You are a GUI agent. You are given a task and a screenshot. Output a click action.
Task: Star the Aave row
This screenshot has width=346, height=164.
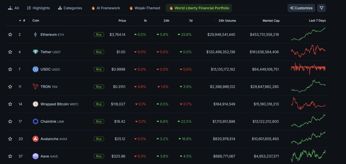pos(10,156)
